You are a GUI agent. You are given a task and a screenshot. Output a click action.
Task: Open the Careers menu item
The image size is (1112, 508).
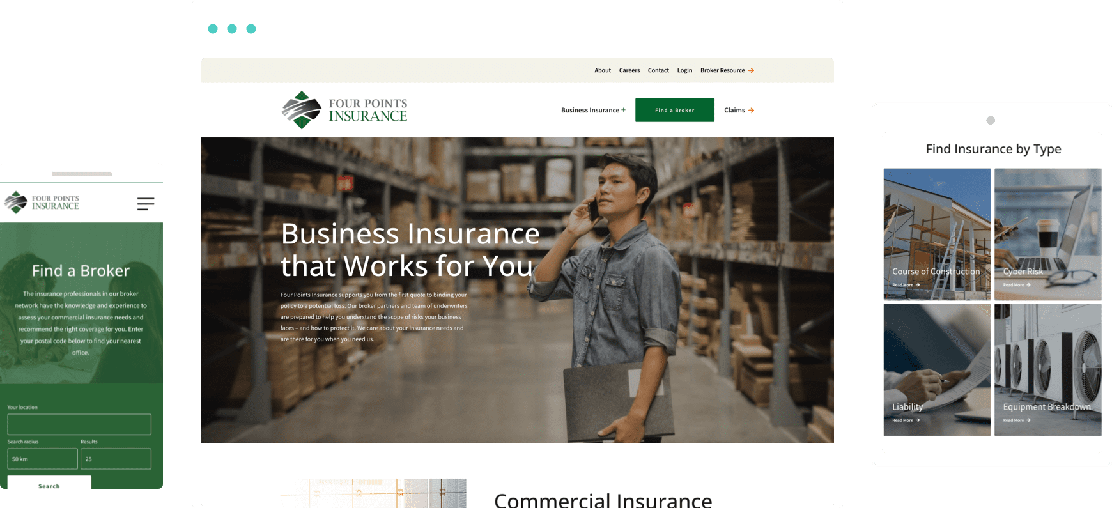point(629,70)
